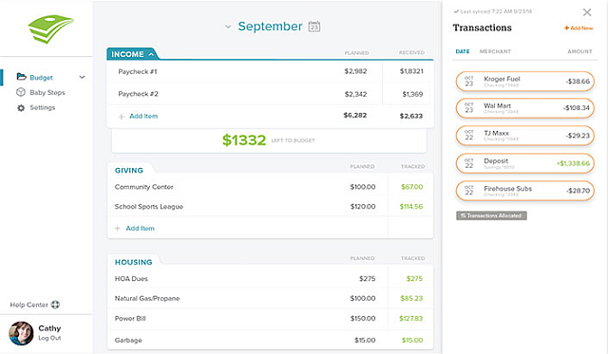Open the calendar icon beside September

(x=314, y=27)
